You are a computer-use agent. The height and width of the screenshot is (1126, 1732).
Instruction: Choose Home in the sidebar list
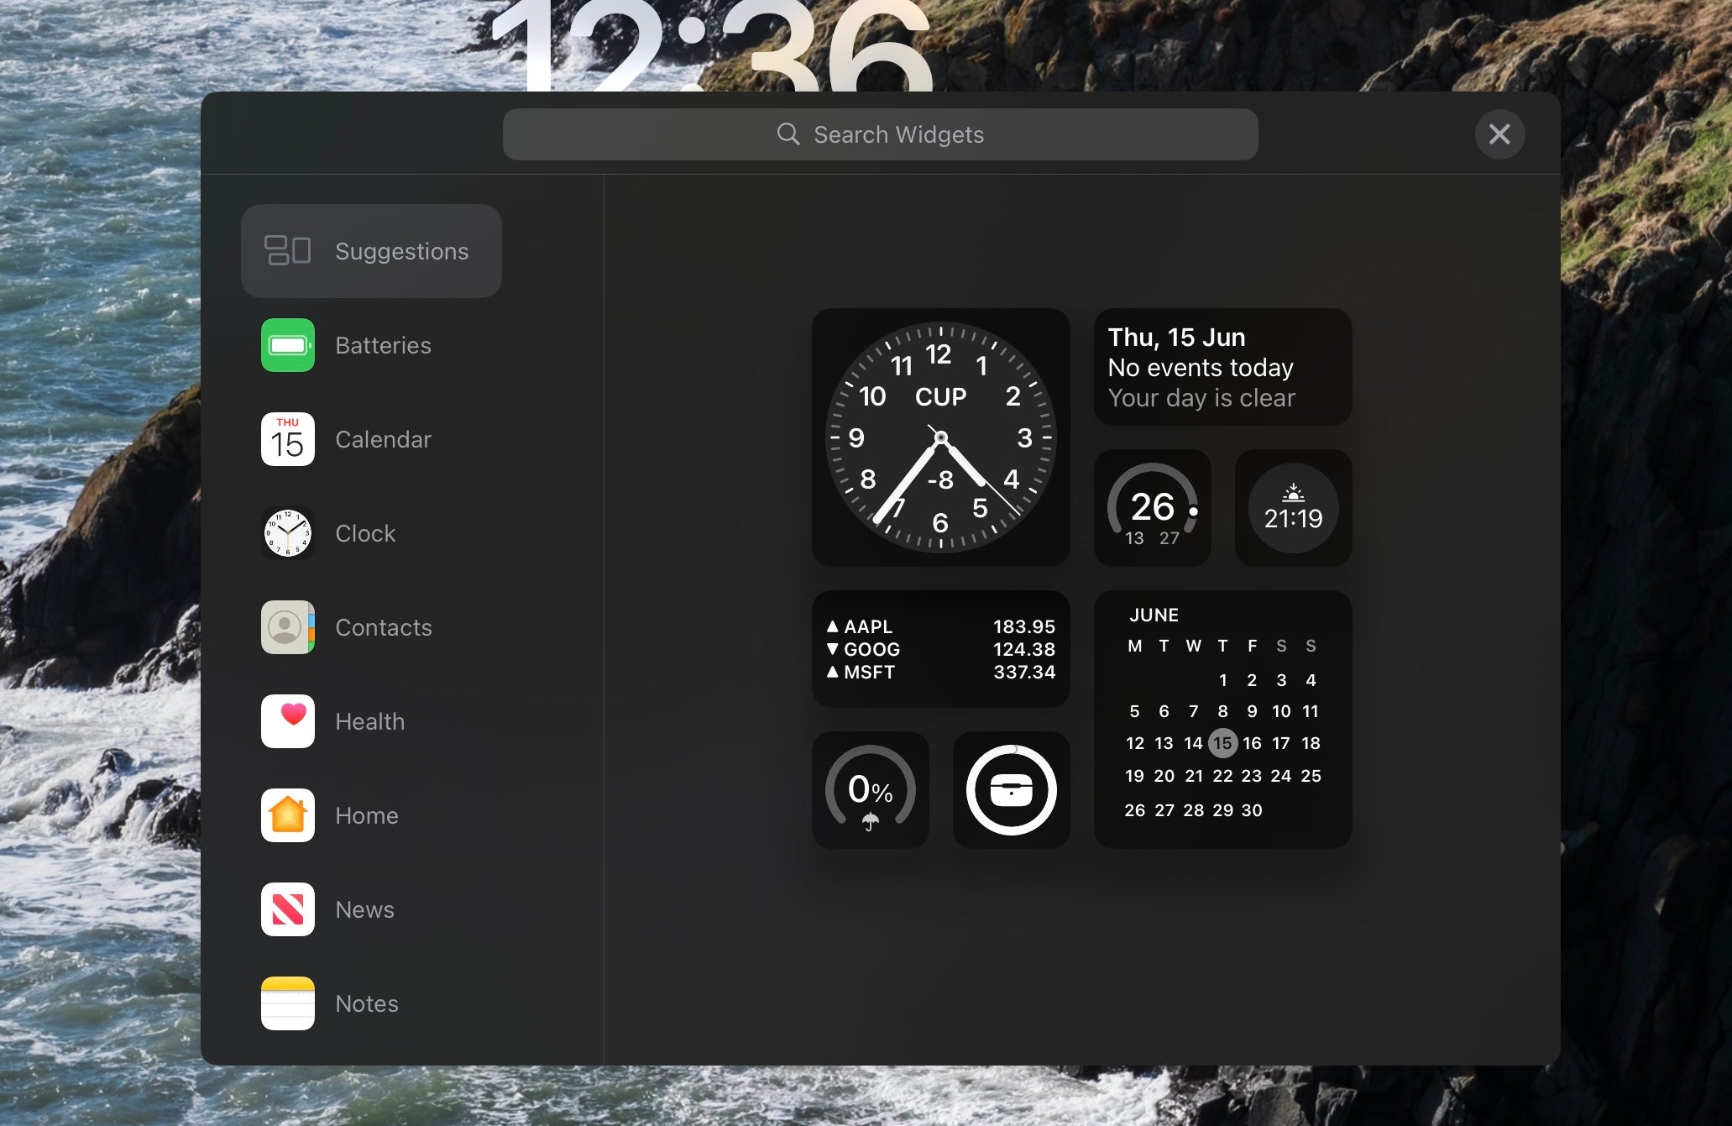point(371,815)
